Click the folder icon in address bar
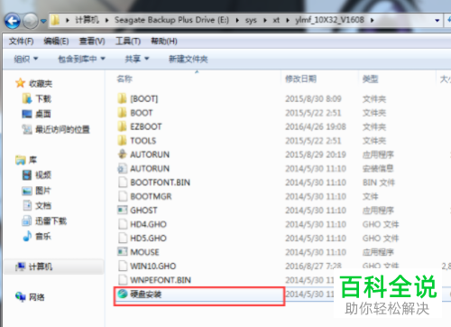Screen dimensions: 451x327 [x=55, y=20]
